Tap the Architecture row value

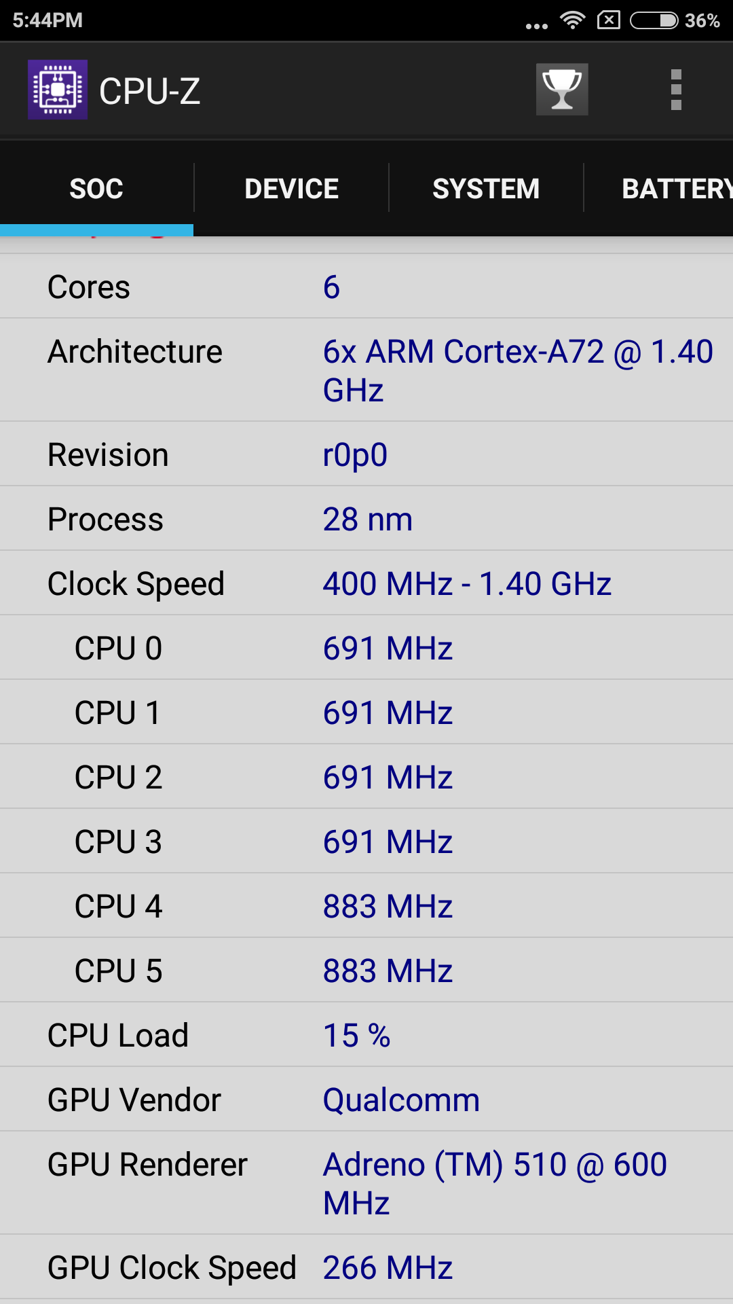coord(517,370)
